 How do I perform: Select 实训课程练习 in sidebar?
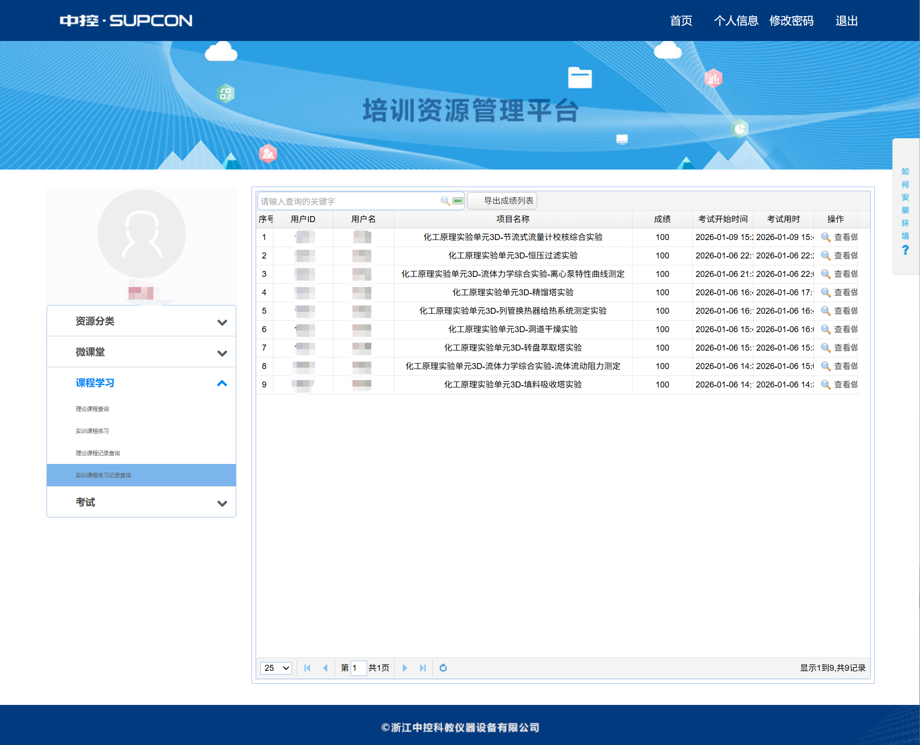tap(91, 431)
